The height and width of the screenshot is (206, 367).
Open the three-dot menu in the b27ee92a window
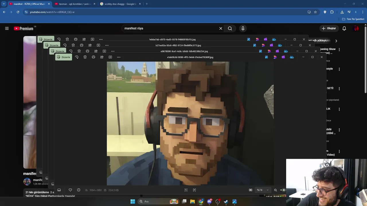click(107, 45)
